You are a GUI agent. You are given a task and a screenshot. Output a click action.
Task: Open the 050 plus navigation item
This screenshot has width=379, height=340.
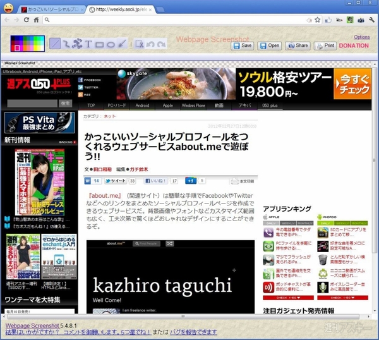[270, 106]
